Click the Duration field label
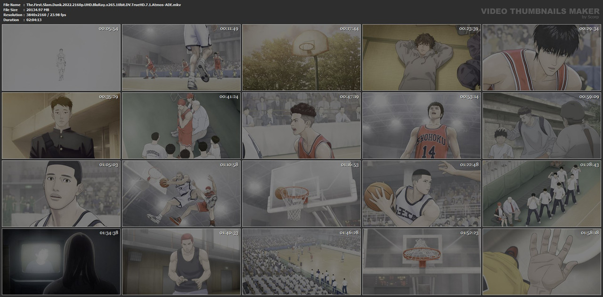The width and height of the screenshot is (603, 297). point(11,20)
